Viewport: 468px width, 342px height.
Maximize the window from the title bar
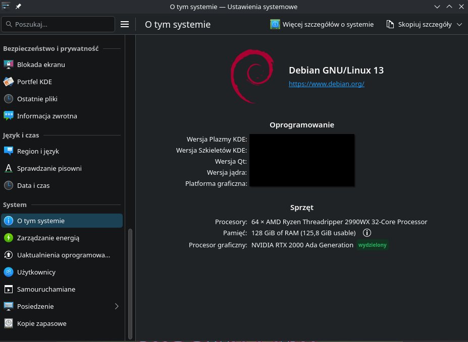click(x=449, y=7)
